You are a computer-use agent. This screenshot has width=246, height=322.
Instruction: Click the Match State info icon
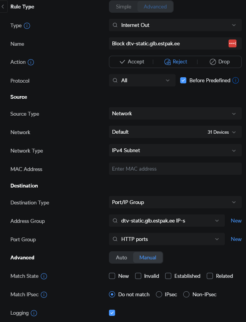coord(44,276)
